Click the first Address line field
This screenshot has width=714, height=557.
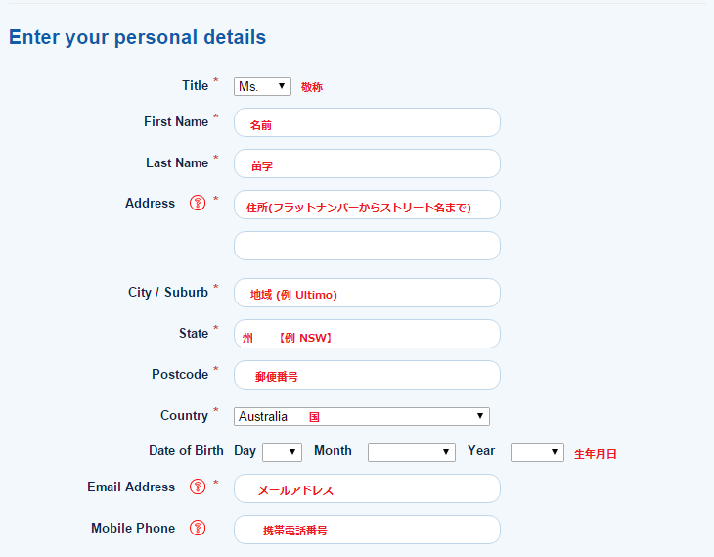[367, 205]
